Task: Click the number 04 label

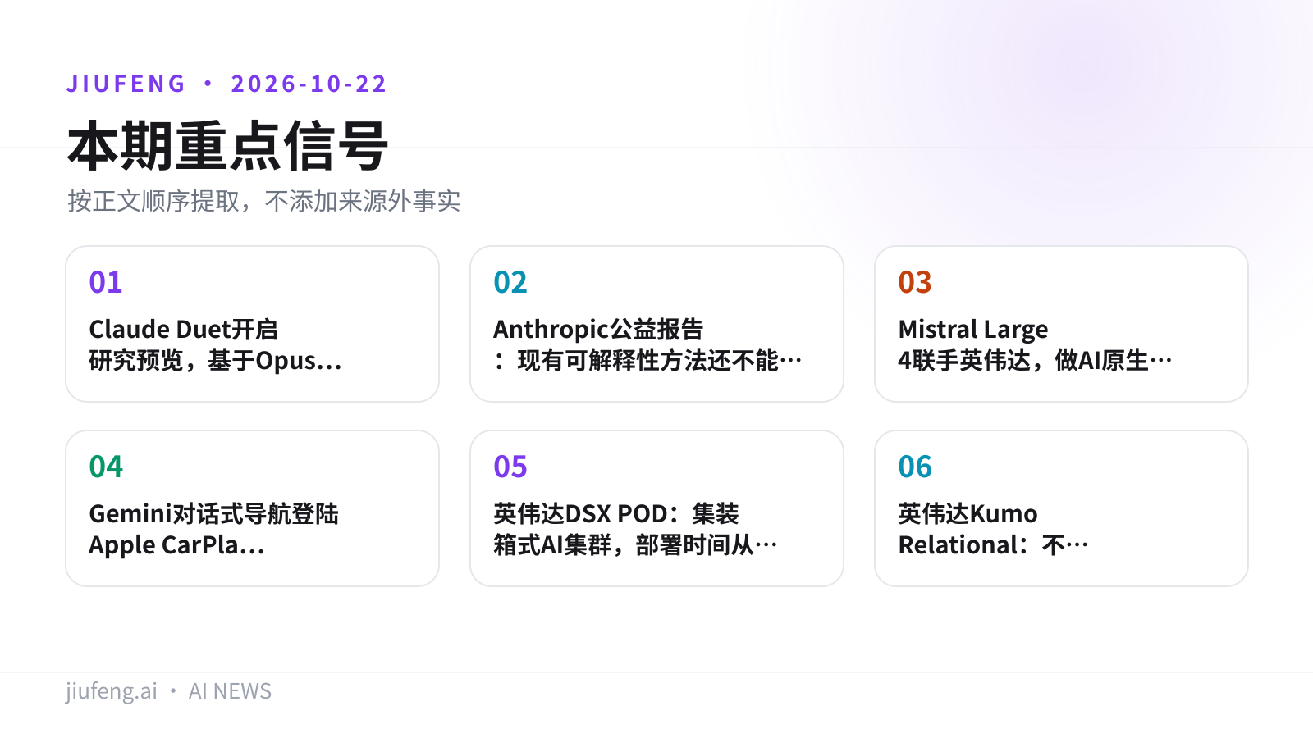Action: click(x=106, y=467)
